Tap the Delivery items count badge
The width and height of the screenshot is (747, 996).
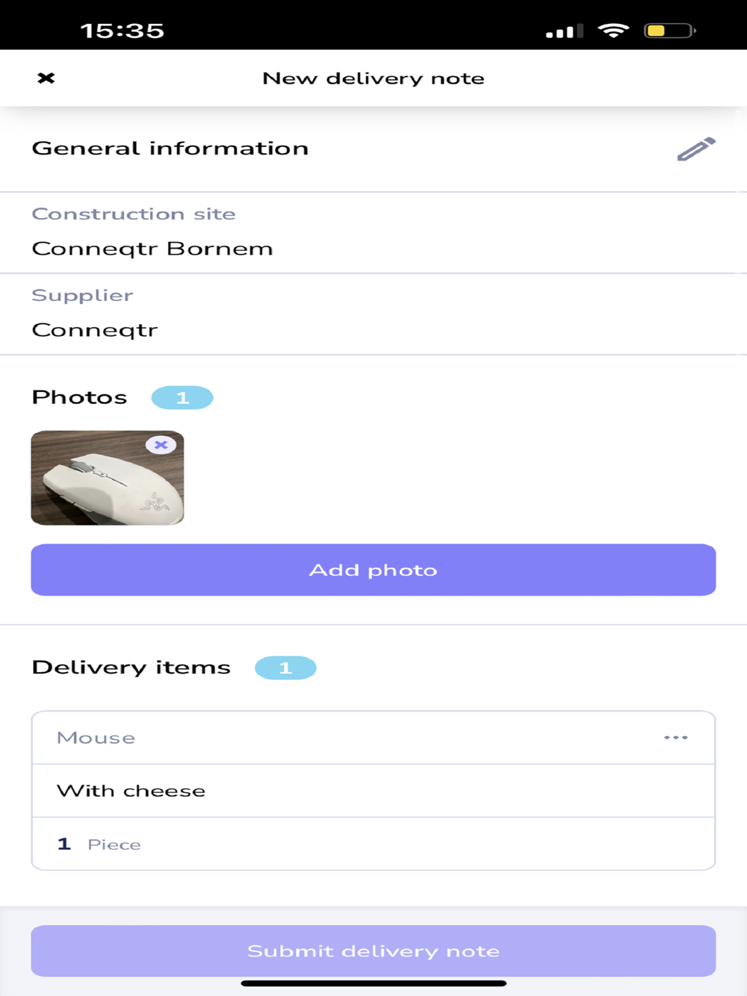[285, 667]
